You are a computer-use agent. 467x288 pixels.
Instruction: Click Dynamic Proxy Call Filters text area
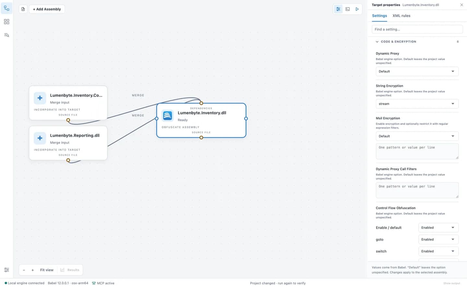417,190
